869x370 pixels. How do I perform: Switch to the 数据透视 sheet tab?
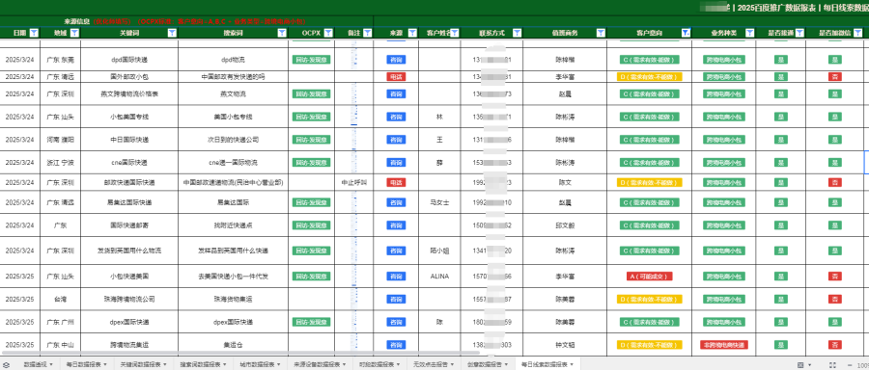(x=35, y=365)
